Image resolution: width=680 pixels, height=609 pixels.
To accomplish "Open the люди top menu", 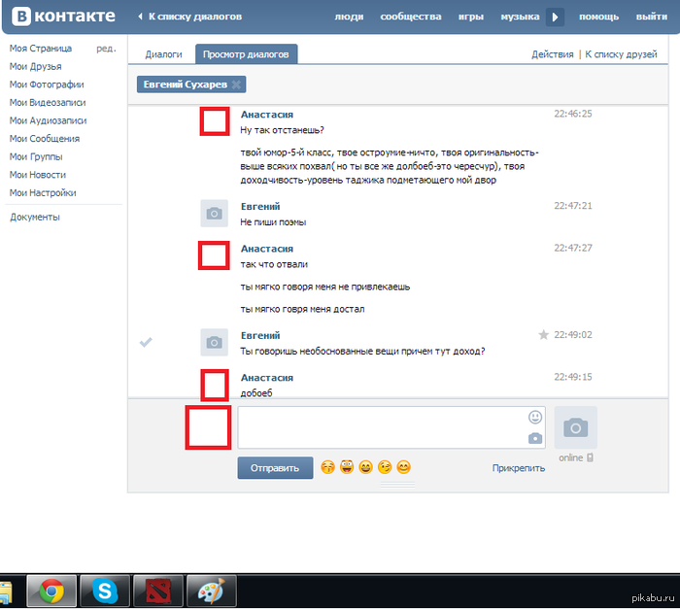I will click(349, 17).
